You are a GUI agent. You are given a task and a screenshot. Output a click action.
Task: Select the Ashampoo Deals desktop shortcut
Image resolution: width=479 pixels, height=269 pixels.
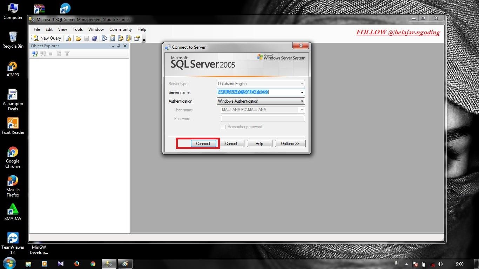pos(13,100)
